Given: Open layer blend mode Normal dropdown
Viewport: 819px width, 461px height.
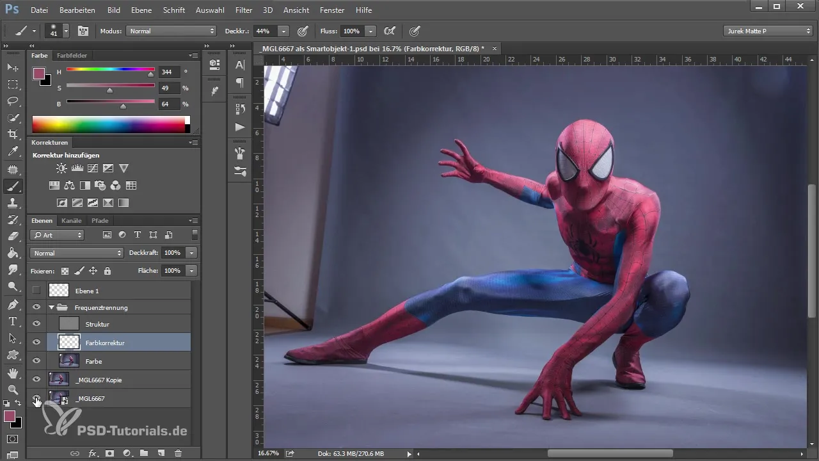Looking at the screenshot, I should (x=77, y=253).
